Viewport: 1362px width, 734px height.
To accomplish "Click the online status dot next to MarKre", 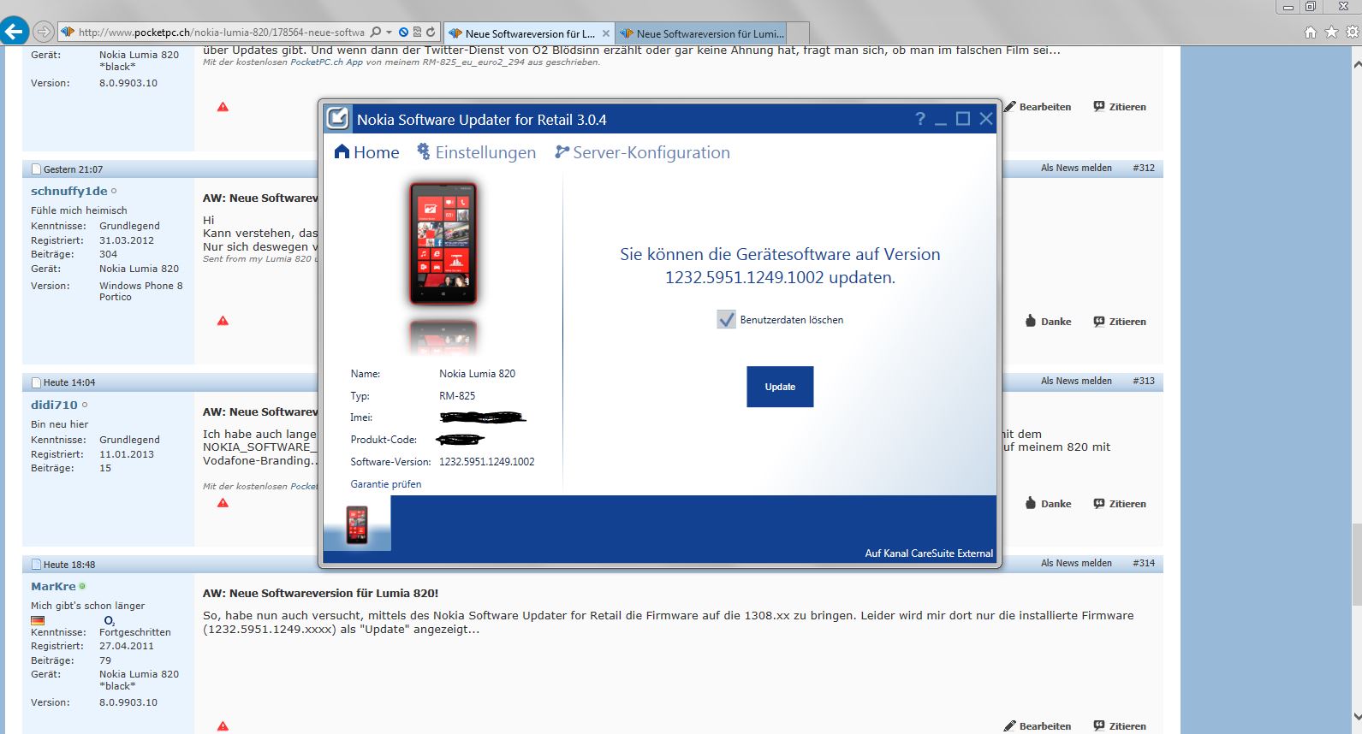I will point(82,586).
